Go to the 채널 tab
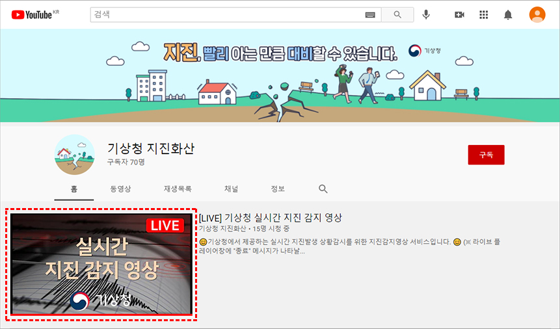560x329 pixels. click(x=231, y=189)
